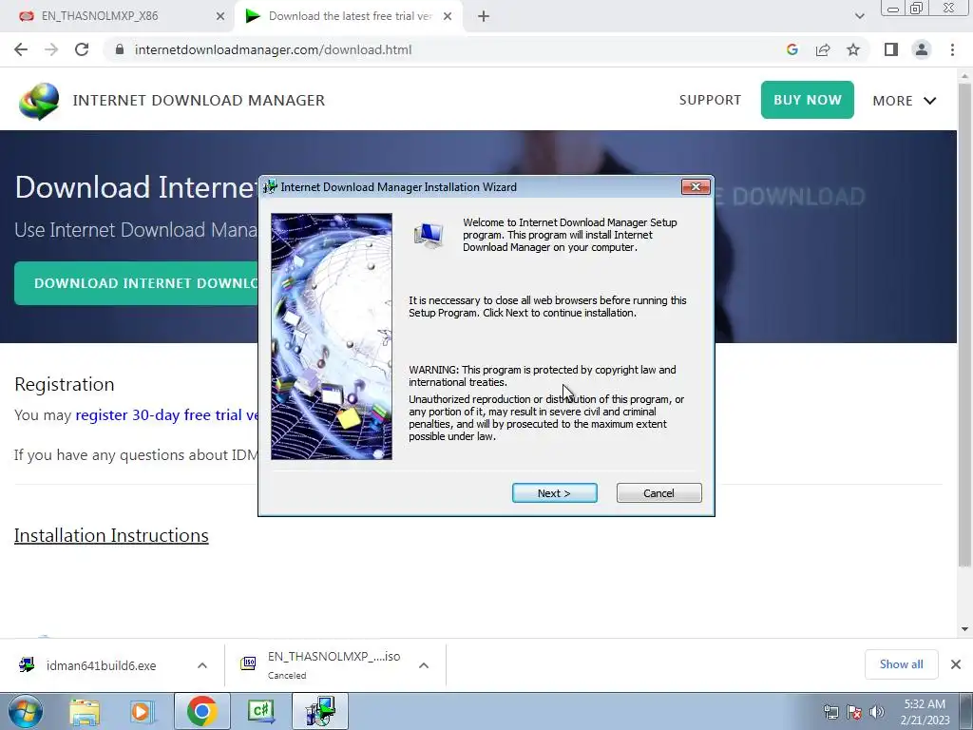Share this page icon
This screenshot has width=973, height=730.
823,49
